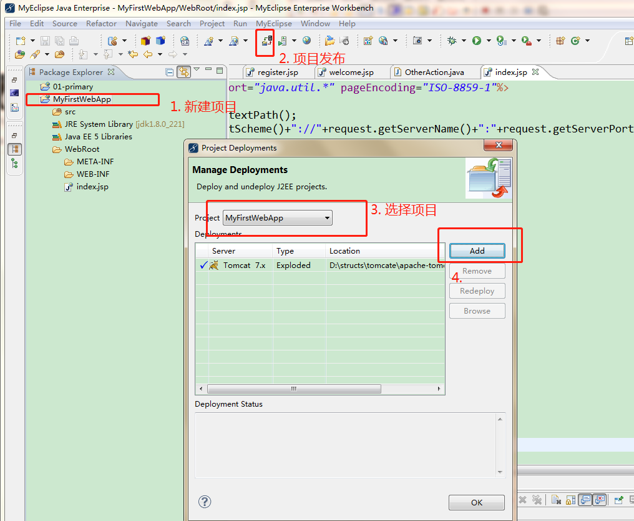634x521 pixels.
Task: Click the Run/Stop MyEclipse Servers icon
Action: tap(283, 41)
